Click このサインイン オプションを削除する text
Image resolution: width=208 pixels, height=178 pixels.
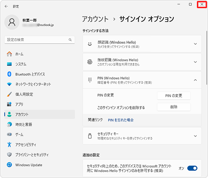pyautogui.click(x=121, y=107)
